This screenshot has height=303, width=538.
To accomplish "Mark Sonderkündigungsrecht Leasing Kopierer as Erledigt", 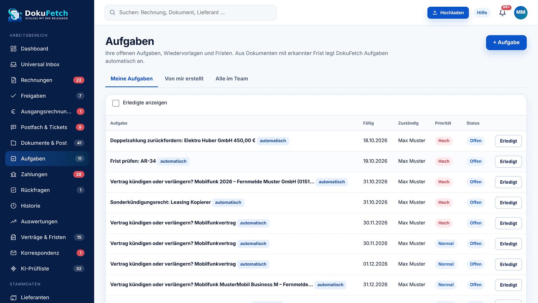I will pos(508,203).
